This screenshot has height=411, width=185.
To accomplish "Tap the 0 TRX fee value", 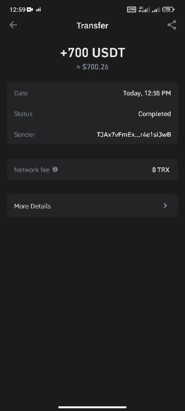I will click(x=161, y=170).
